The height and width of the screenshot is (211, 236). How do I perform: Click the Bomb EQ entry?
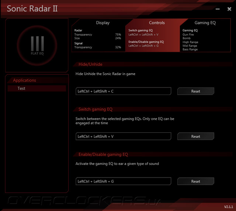[187, 38]
